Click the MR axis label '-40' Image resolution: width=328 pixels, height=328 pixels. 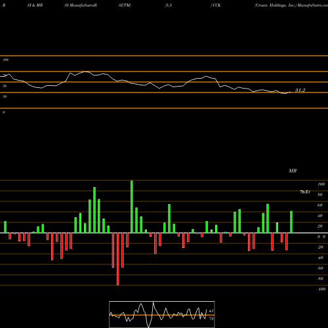click(320, 258)
